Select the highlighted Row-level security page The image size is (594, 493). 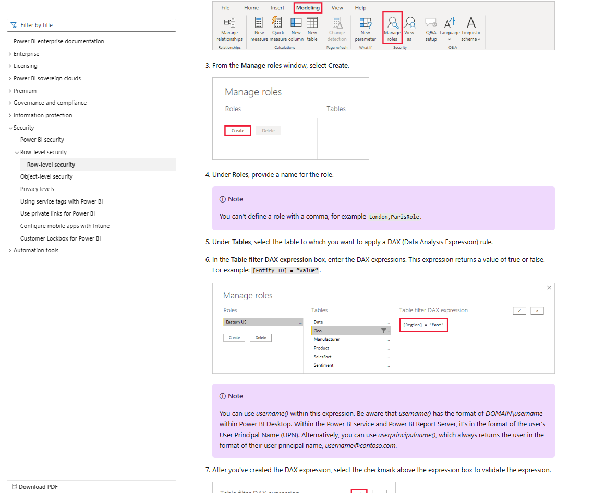(x=98, y=165)
